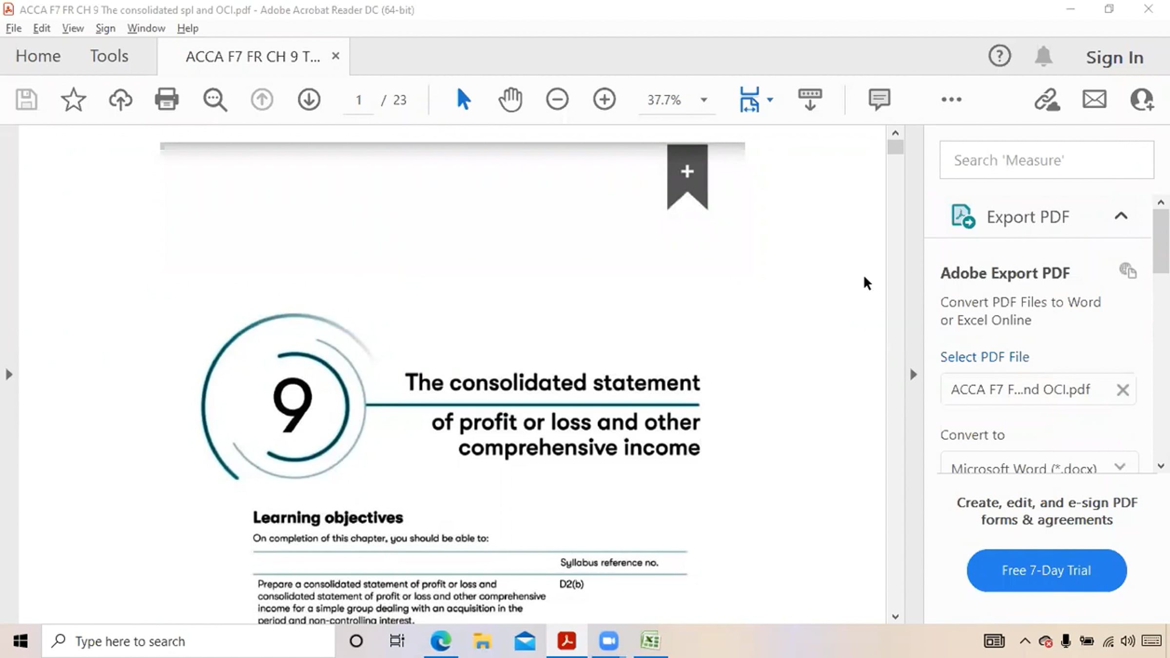The image size is (1170, 658).
Task: Click the share with others person icon
Action: pos(1142,99)
